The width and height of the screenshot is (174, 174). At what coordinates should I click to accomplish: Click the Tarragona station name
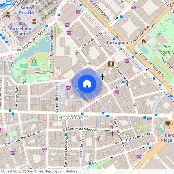pos(117,43)
